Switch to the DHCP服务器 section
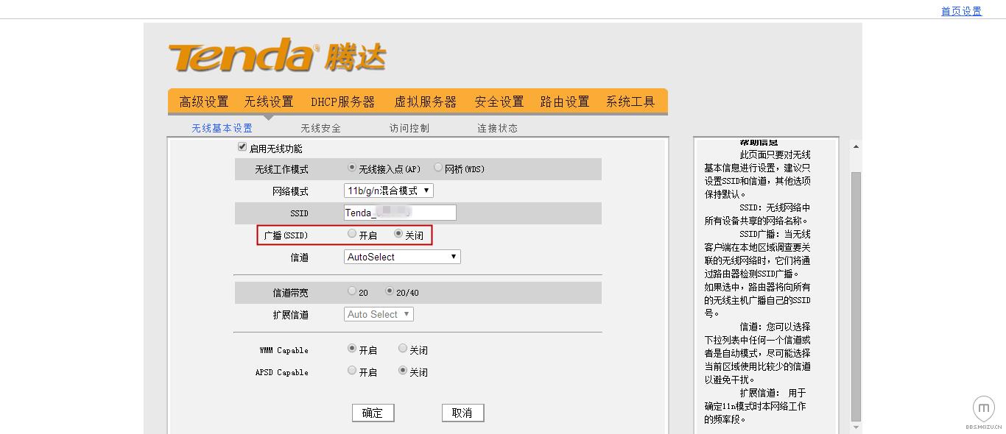The image size is (1006, 434). [x=343, y=102]
